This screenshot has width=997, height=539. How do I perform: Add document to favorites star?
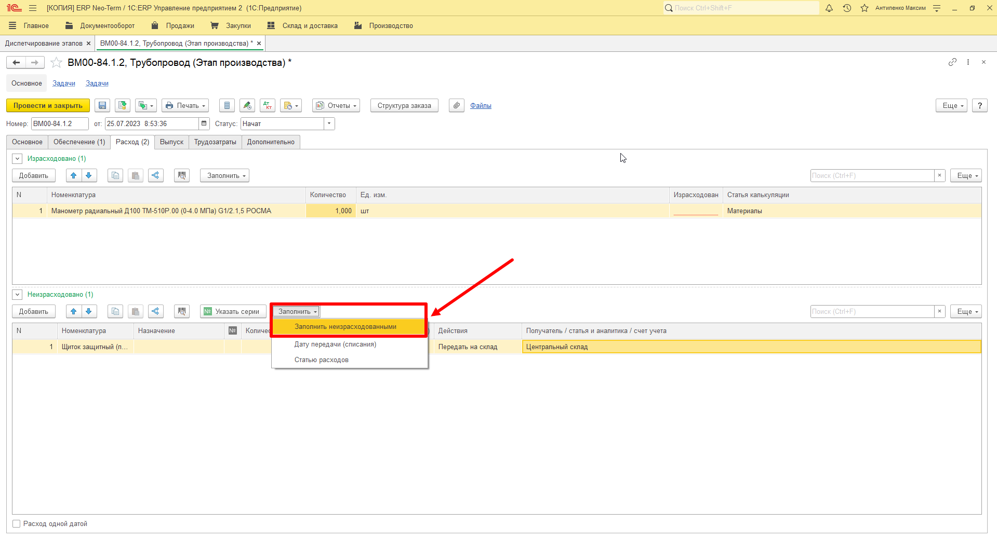tap(56, 63)
